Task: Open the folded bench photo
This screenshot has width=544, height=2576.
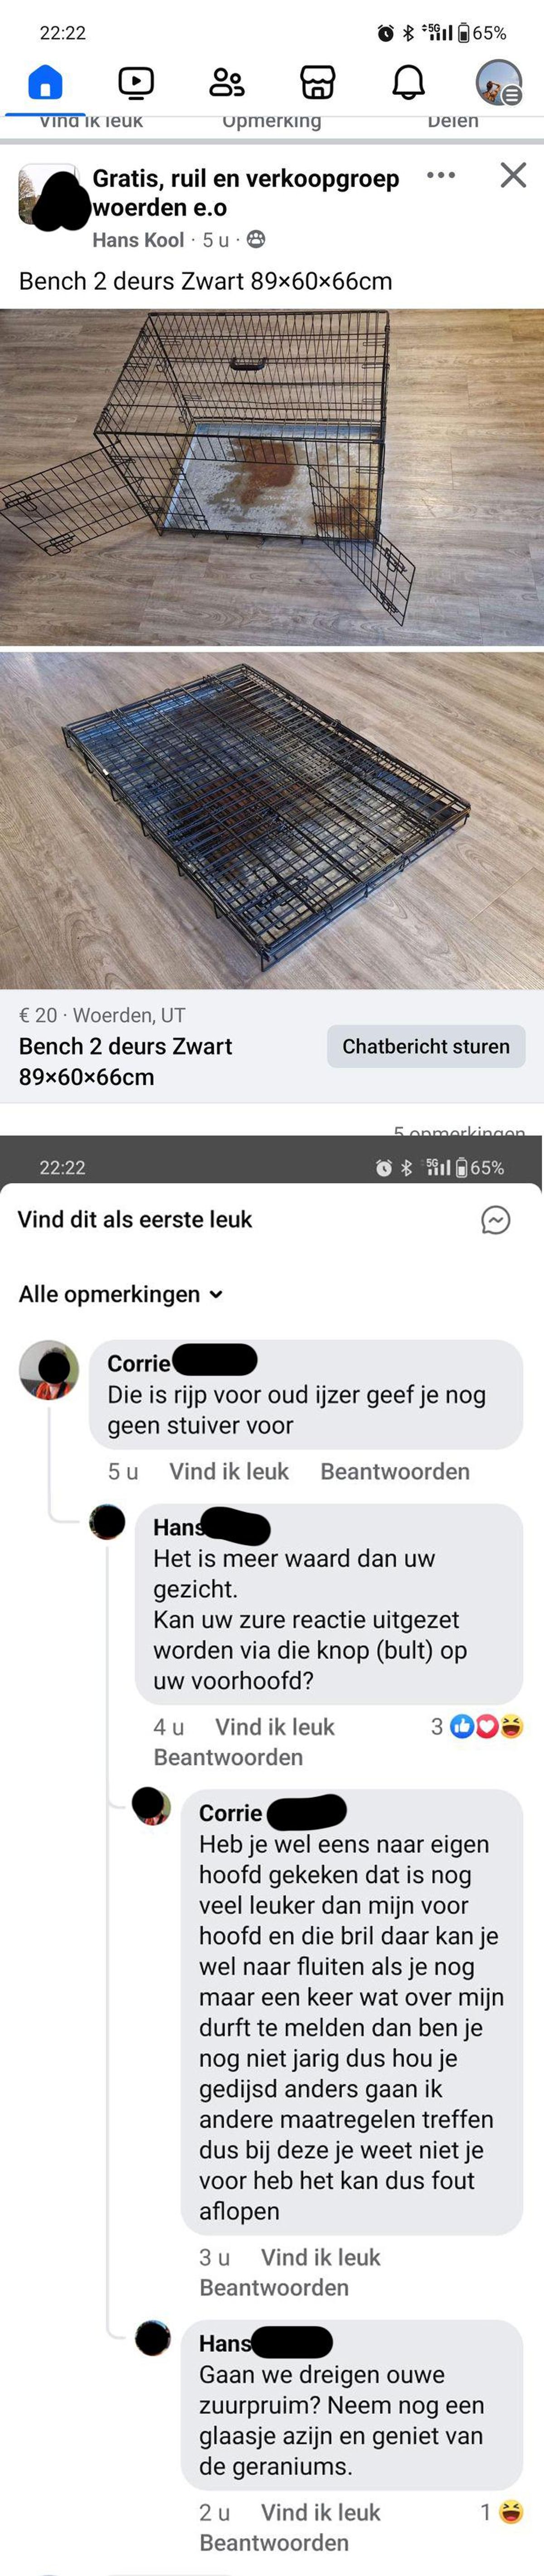Action: coord(272,820)
